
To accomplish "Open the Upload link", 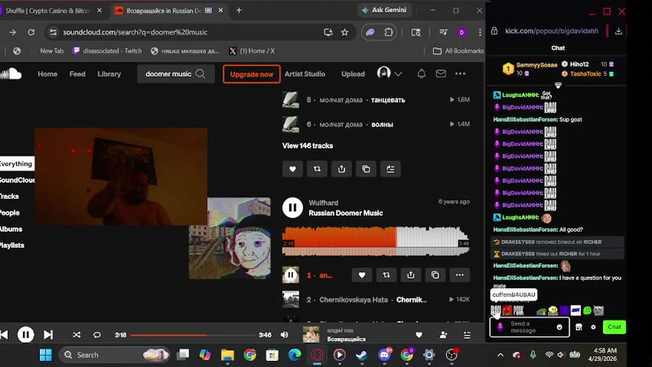I will click(x=353, y=74).
